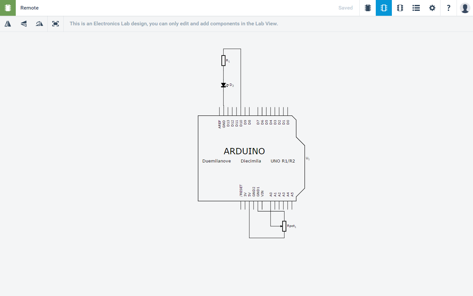Select the potentiometer Rpot1 symbol
This screenshot has height=296, width=473.
click(284, 226)
